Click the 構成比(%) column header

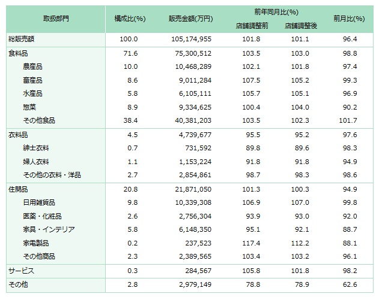click(130, 19)
